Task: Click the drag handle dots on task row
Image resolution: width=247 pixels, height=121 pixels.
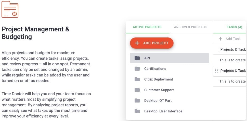Action: [216, 71]
